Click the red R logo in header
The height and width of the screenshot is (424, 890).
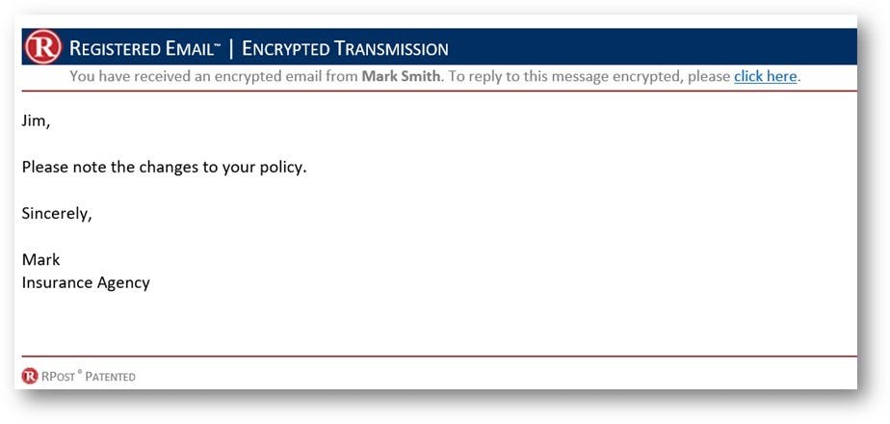(x=44, y=47)
